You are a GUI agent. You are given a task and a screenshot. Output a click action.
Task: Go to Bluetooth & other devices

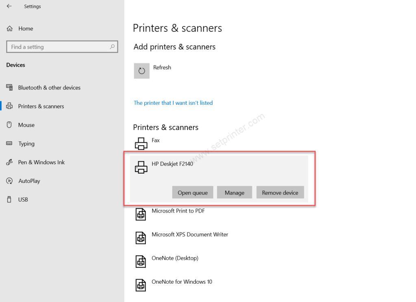(49, 87)
